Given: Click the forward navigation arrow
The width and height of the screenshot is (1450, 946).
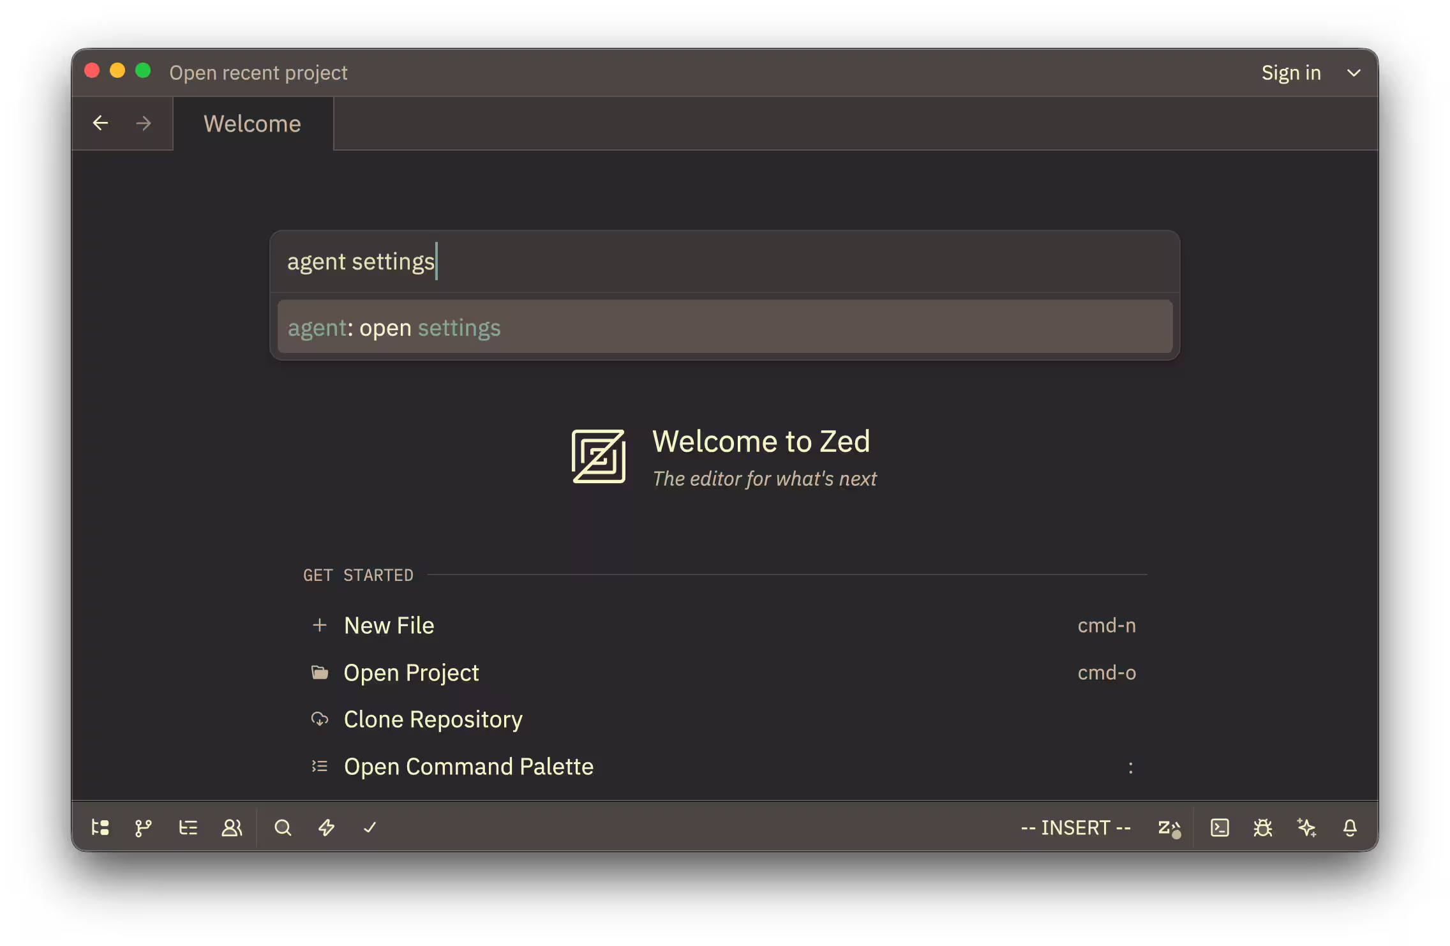Looking at the screenshot, I should (x=144, y=123).
